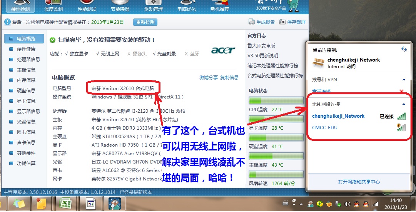Click the 生成报告 report icon
This screenshot has height=212, width=416.
pyautogui.click(x=252, y=22)
